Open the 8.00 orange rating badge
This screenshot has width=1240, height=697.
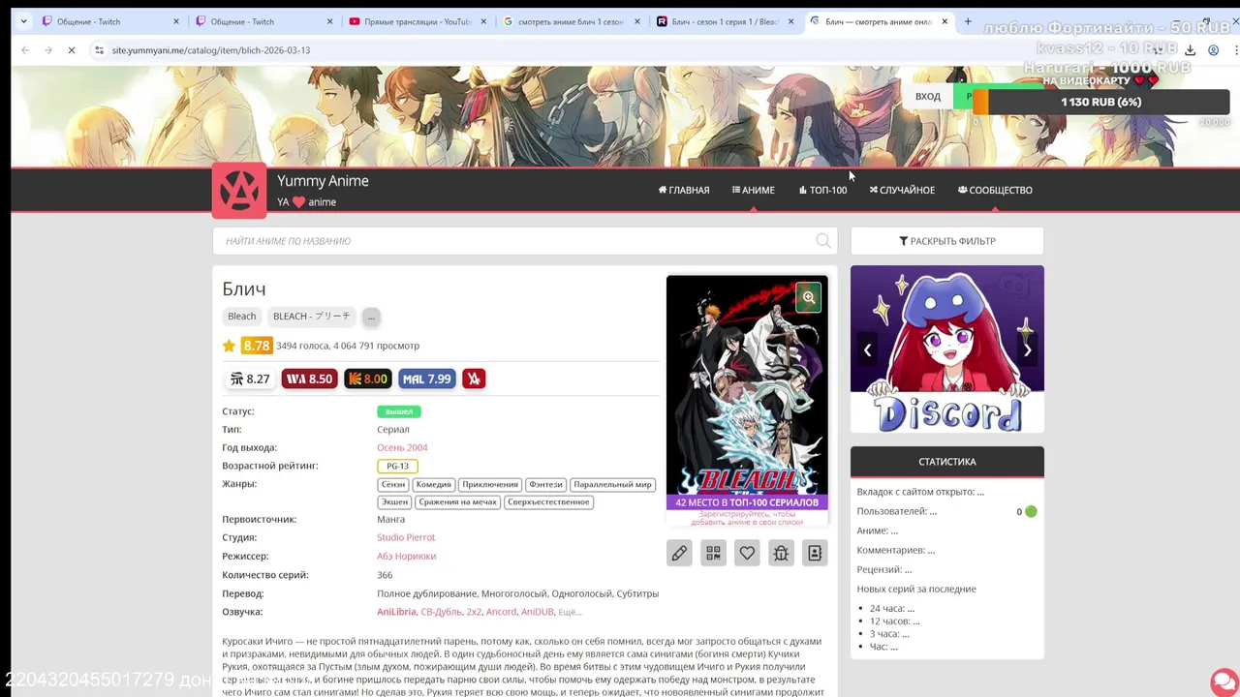point(368,379)
